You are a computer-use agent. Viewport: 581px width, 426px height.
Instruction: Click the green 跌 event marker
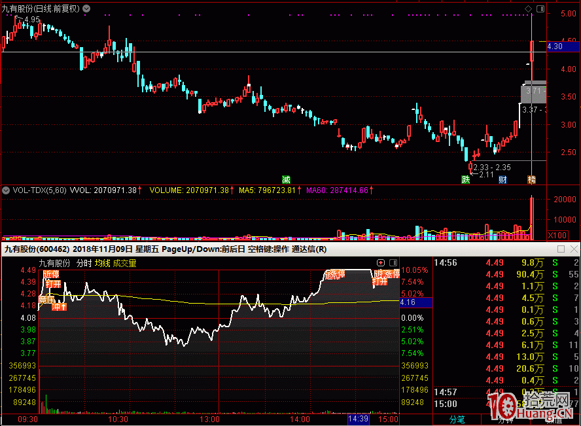[x=465, y=179]
